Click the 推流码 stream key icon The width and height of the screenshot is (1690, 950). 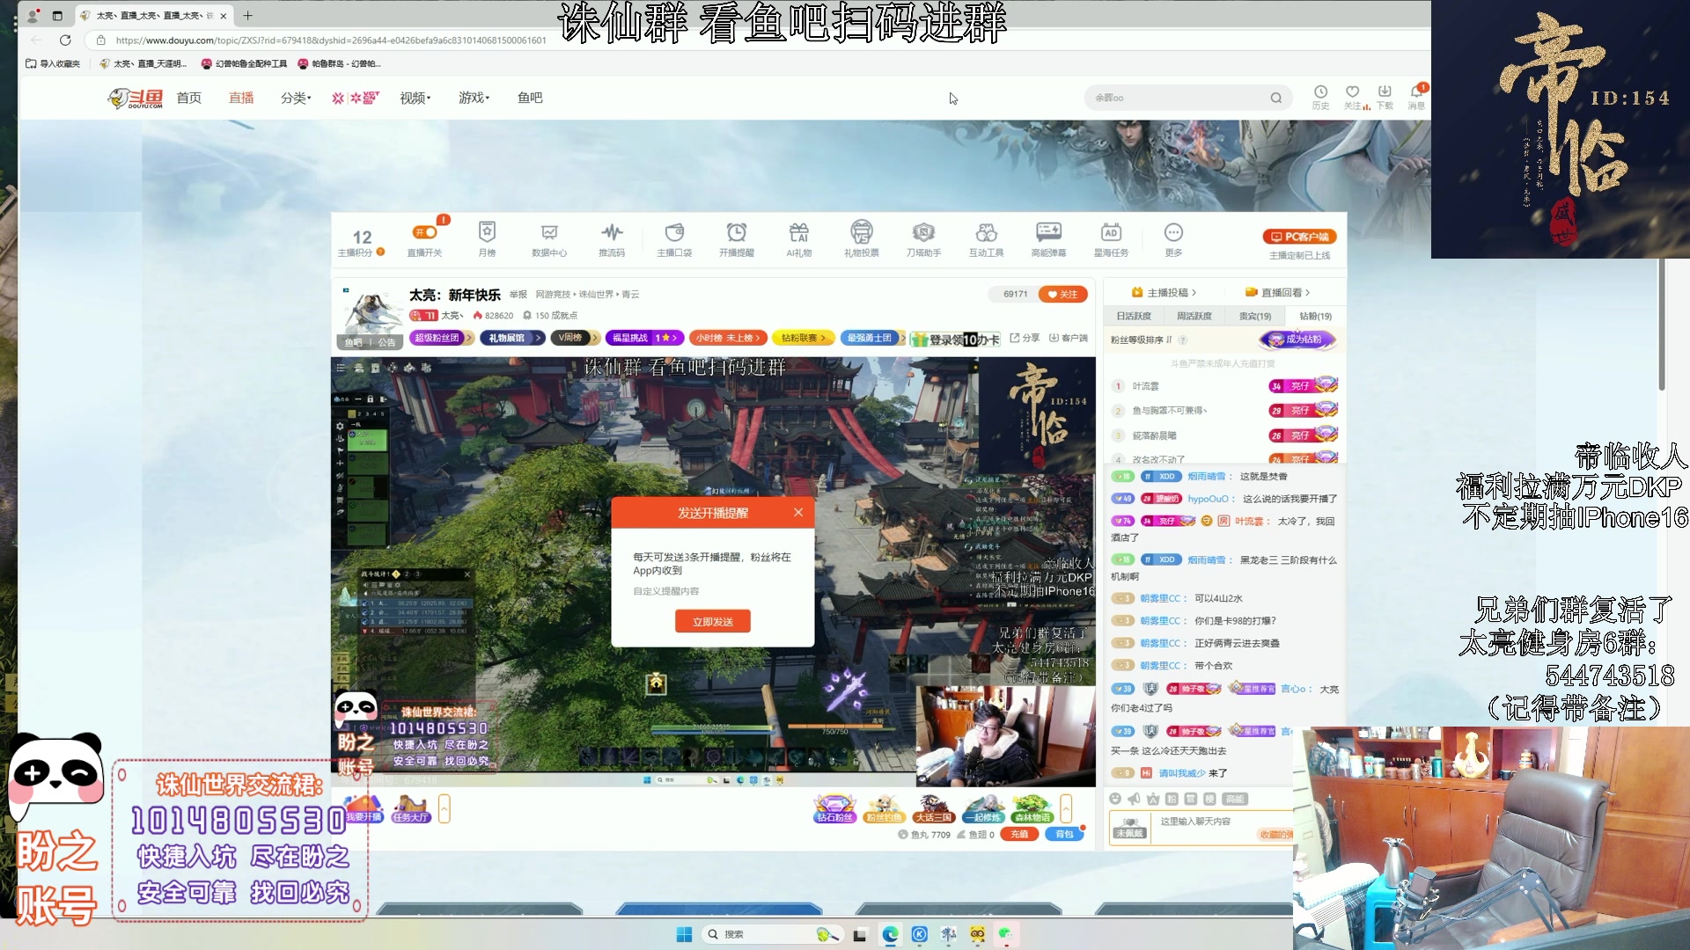pos(612,238)
